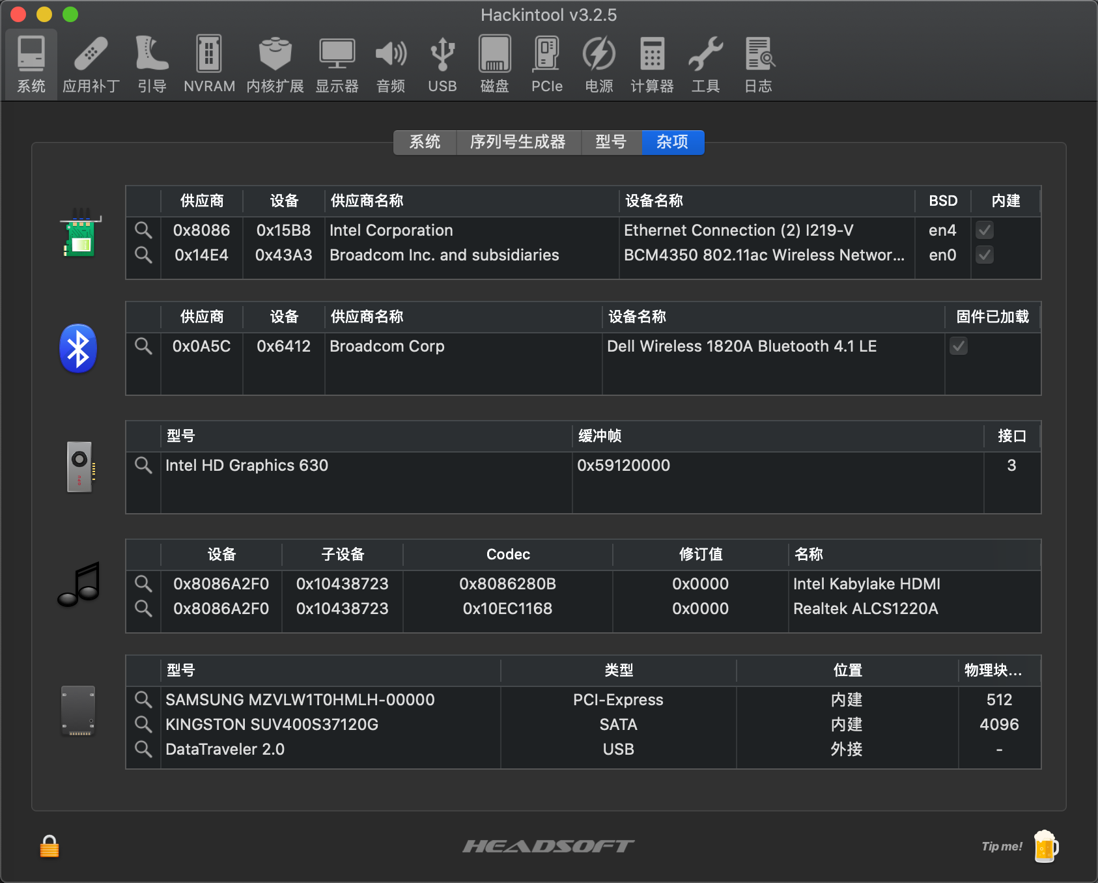Click magnifier for DataTraveler 2.0 row

(143, 749)
